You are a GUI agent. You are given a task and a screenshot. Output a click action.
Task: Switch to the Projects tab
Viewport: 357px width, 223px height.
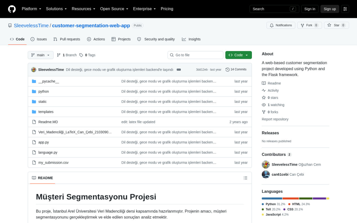pos(121,39)
